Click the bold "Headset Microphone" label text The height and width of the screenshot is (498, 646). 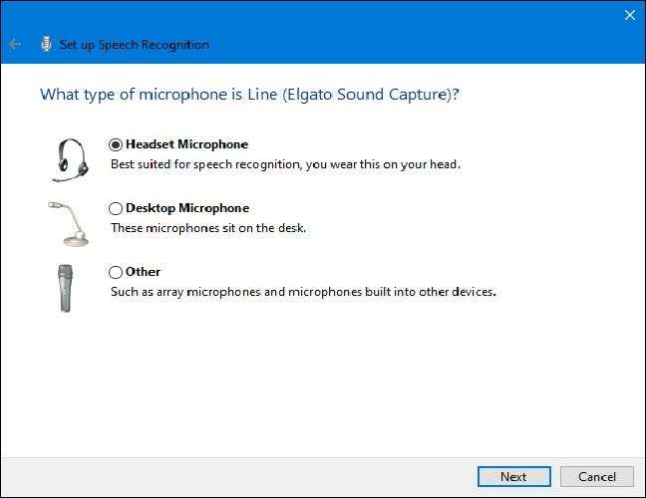tap(186, 144)
